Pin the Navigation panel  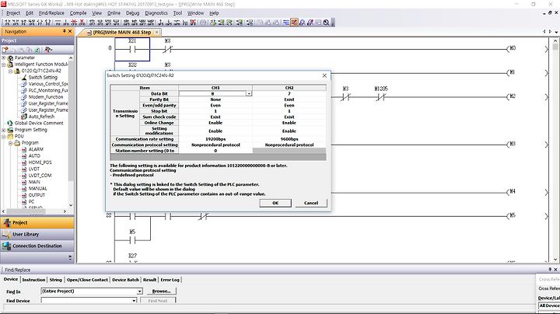pyautogui.click(x=65, y=31)
